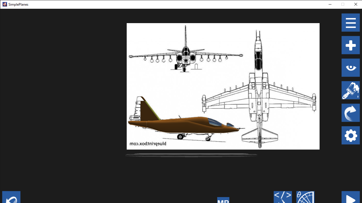Click the redo curved arrow button
This screenshot has height=203, width=362.
351,113
